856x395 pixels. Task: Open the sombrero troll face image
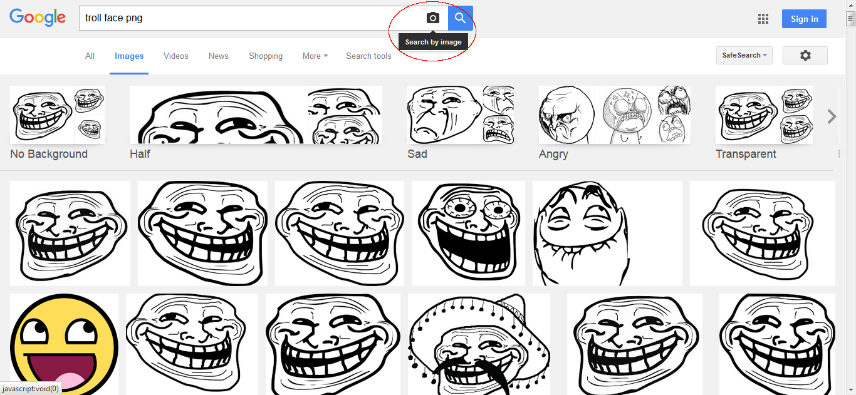pyautogui.click(x=479, y=344)
